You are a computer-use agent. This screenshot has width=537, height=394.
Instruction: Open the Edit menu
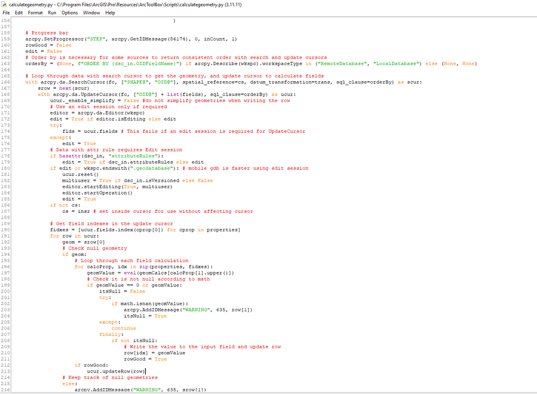(x=19, y=13)
